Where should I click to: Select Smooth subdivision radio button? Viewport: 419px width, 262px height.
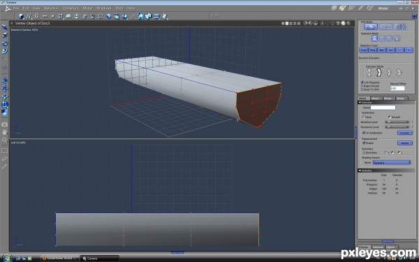pos(390,117)
